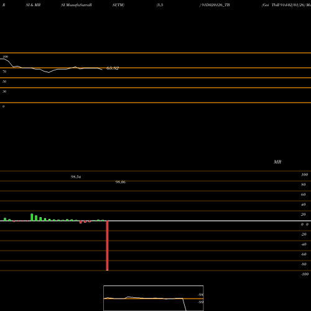This screenshot has width=311, height=311.
Task: Click the 'SI(TM)' header label
Action: 118,5
